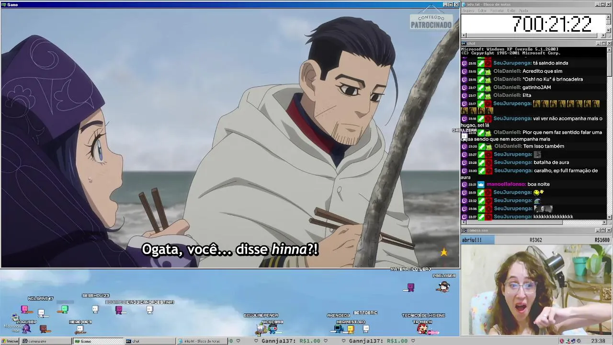This screenshot has width=613, height=345.
Task: Click the 'gatinhoJAM' chat message
Action: point(536,88)
